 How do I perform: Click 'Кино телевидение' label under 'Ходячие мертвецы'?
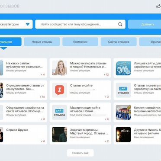pos(80,137)
